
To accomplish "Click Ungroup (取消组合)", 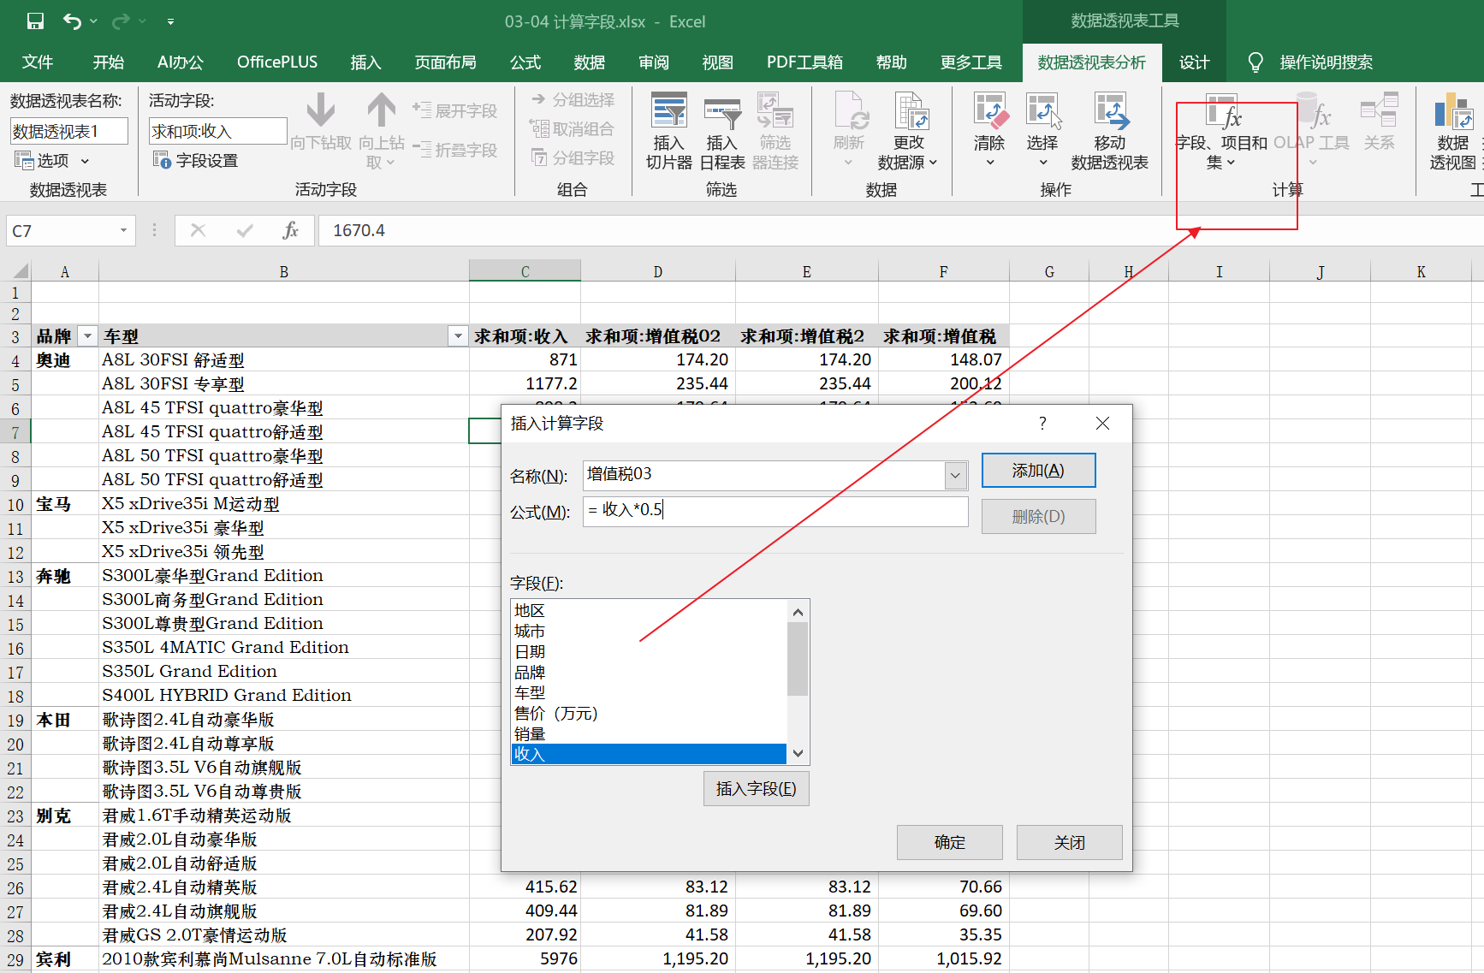I will coord(573,129).
